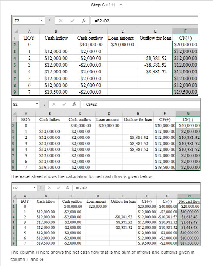Viewport: 213px width, 266px height.
Task: Click the cancel X icon beside =F2+G2
Action: pyautogui.click(x=49, y=188)
